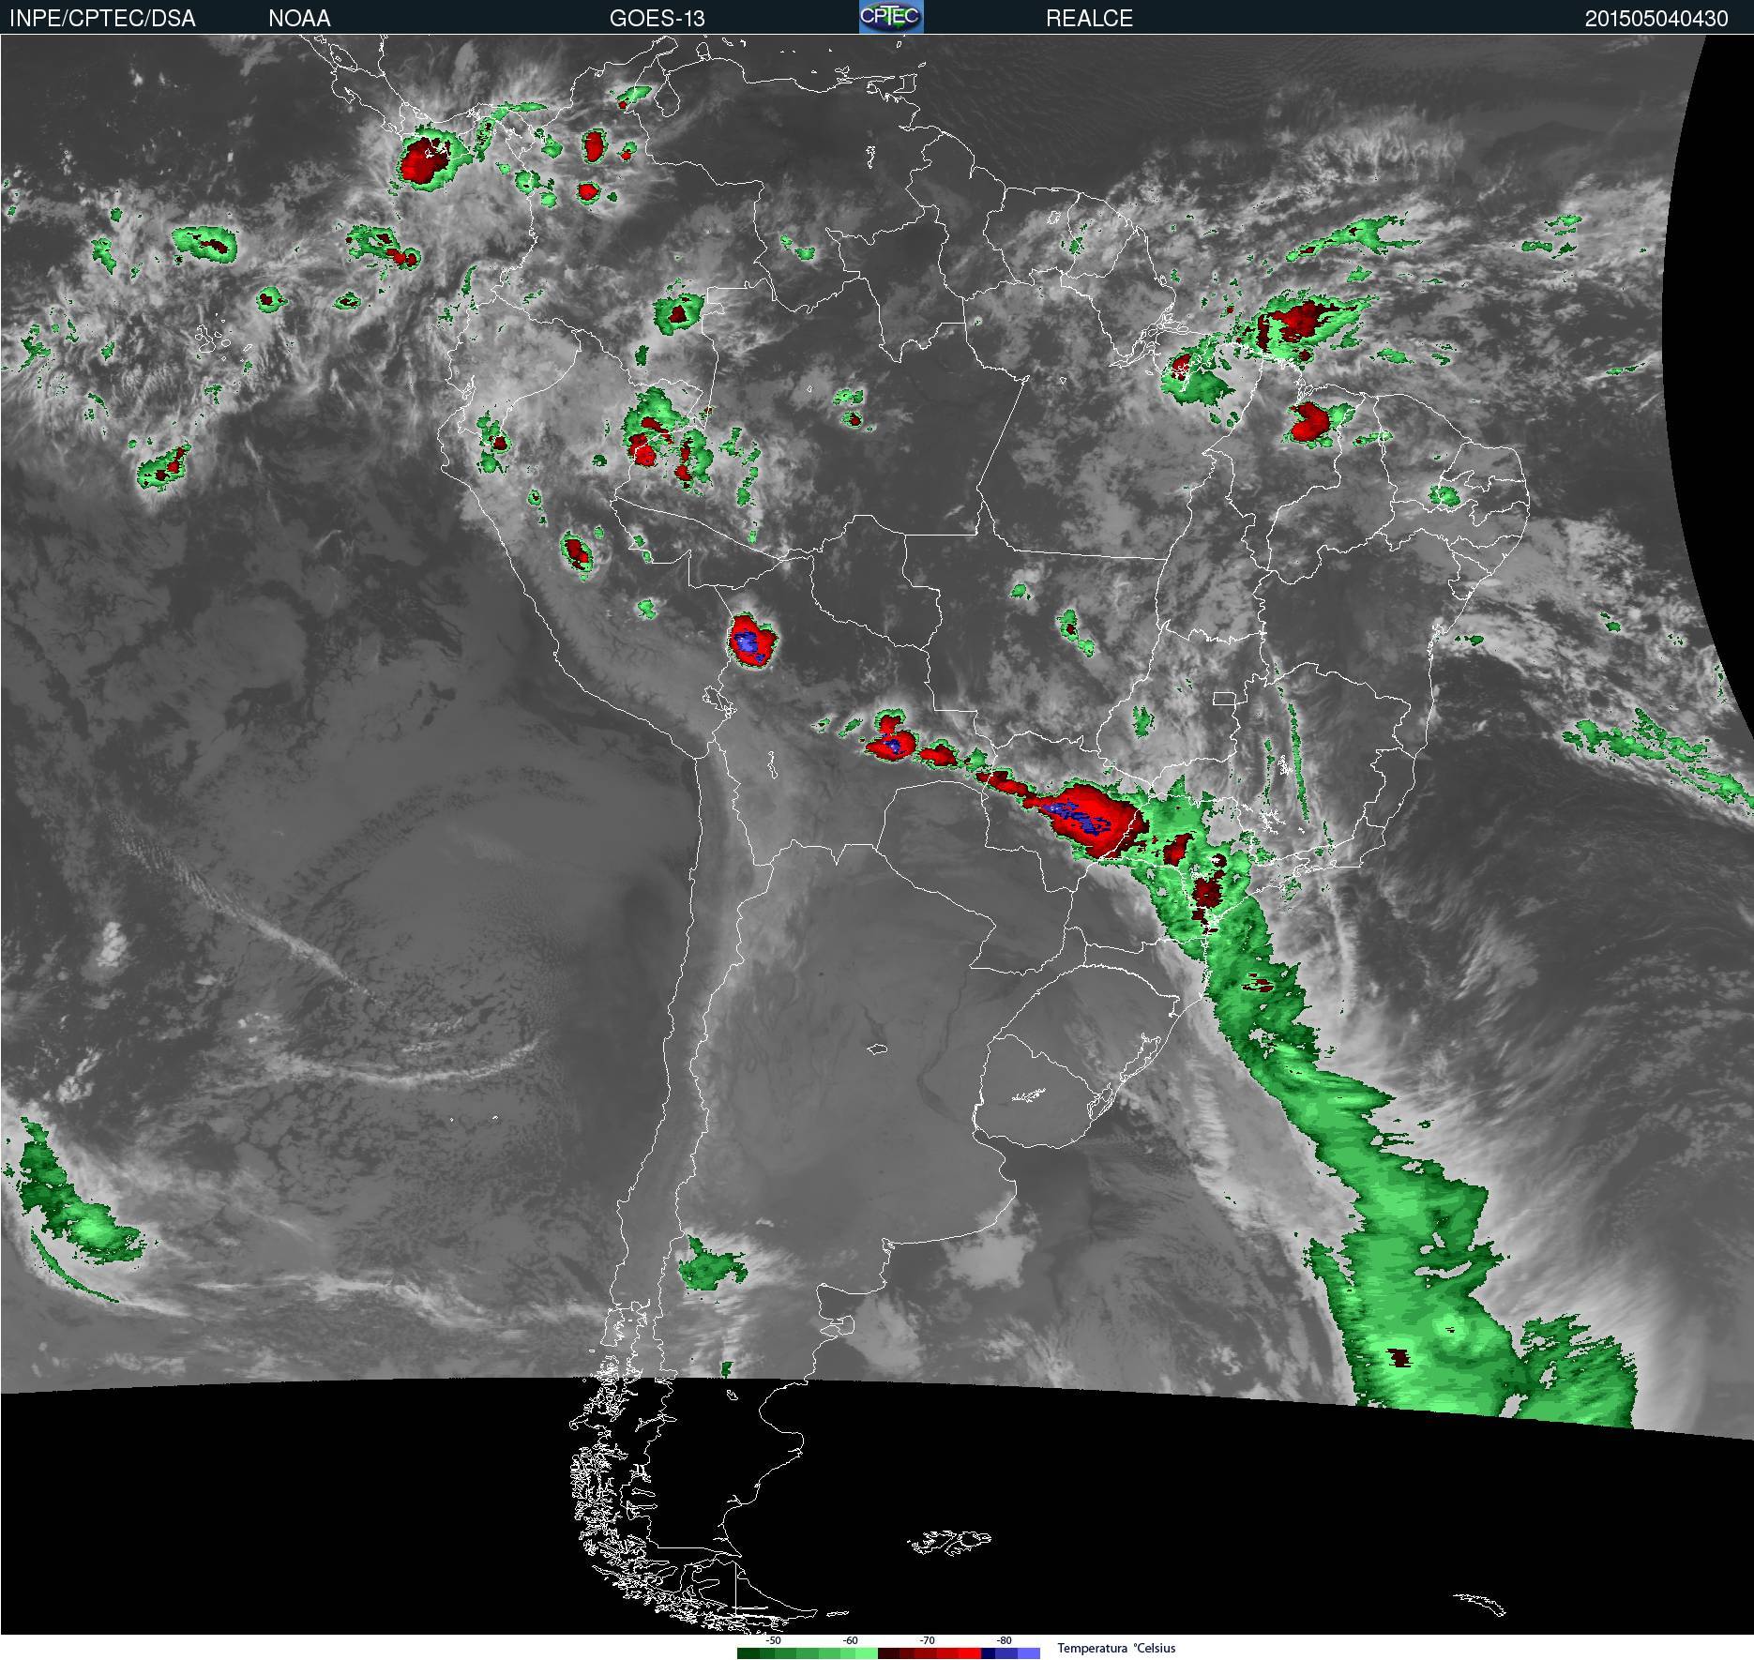
Task: Click the -50 value on the legend
Action: click(773, 1640)
